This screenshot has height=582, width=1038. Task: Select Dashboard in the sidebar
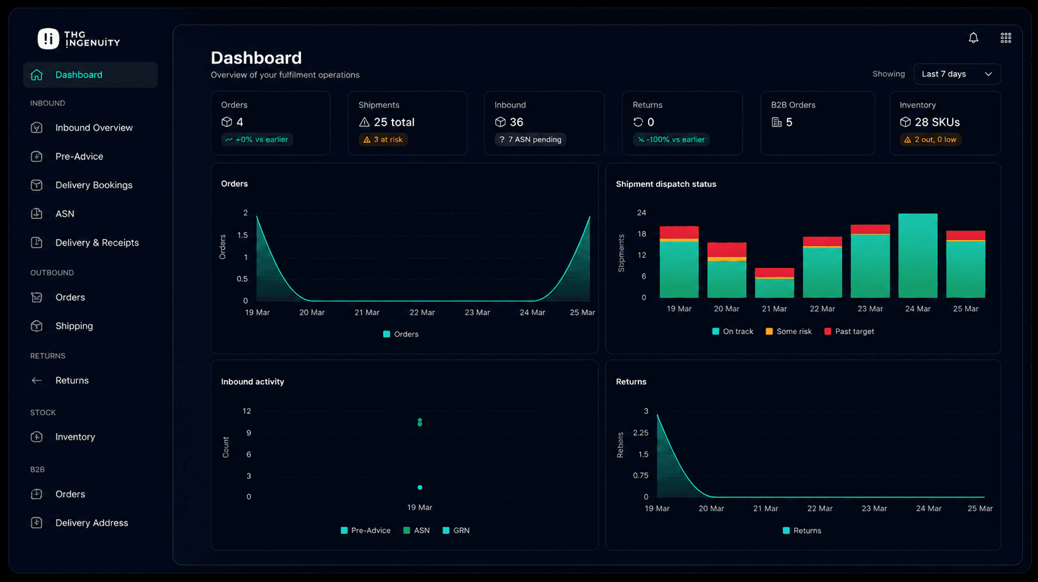point(91,75)
